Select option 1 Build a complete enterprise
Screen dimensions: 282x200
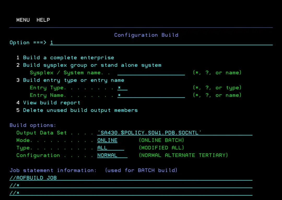(65, 58)
